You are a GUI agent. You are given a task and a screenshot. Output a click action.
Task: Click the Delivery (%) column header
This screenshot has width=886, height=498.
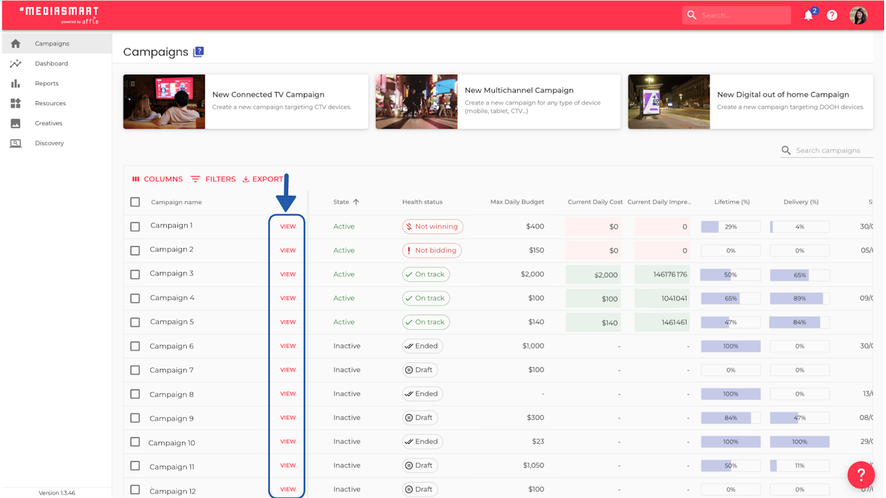click(801, 202)
